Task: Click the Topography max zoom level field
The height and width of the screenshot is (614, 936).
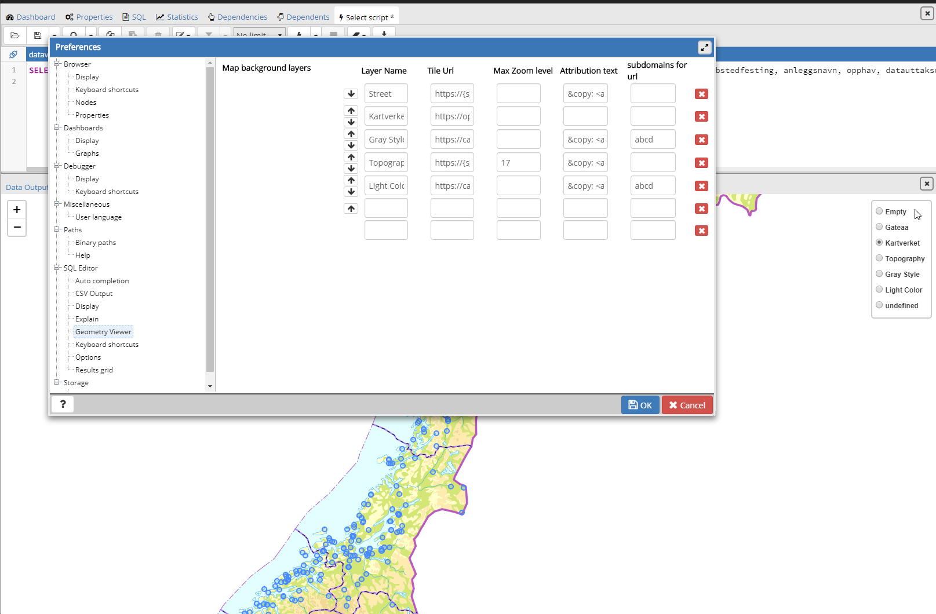Action: click(x=518, y=163)
